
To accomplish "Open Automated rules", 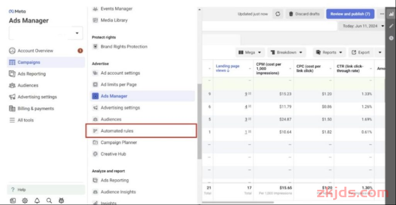I will tap(141, 131).
